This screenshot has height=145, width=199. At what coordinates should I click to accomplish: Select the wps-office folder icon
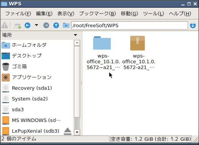[x=102, y=43]
